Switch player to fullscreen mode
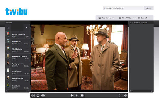159x112 pixels. (x=120, y=95)
